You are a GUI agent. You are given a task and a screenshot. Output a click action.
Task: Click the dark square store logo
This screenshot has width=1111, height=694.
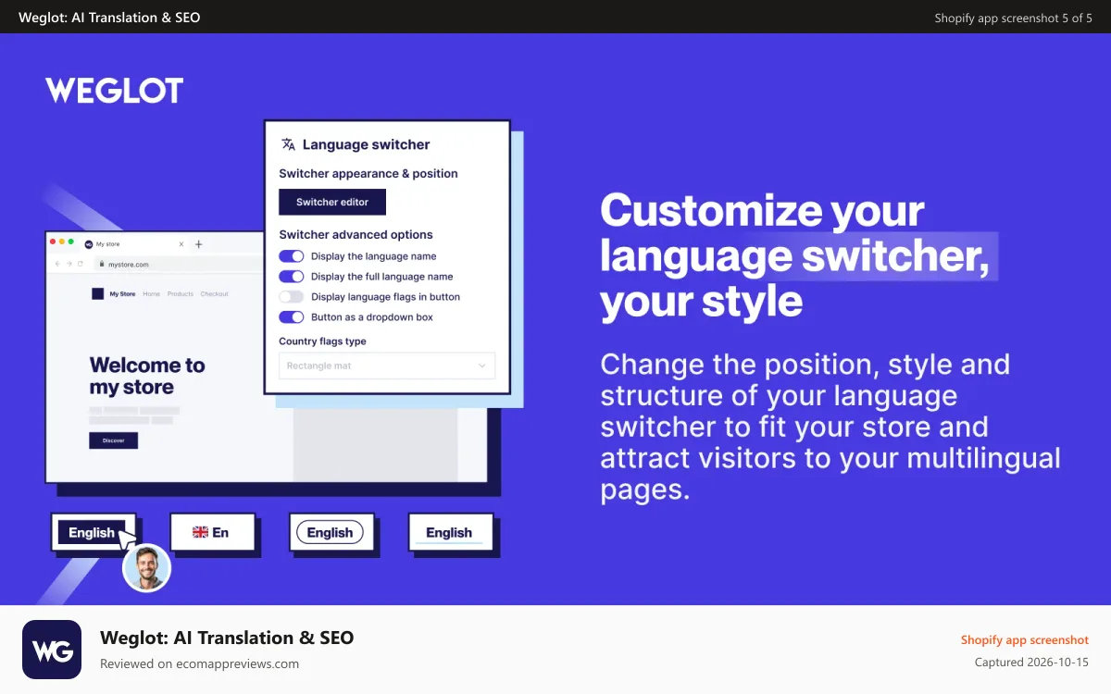tap(97, 293)
